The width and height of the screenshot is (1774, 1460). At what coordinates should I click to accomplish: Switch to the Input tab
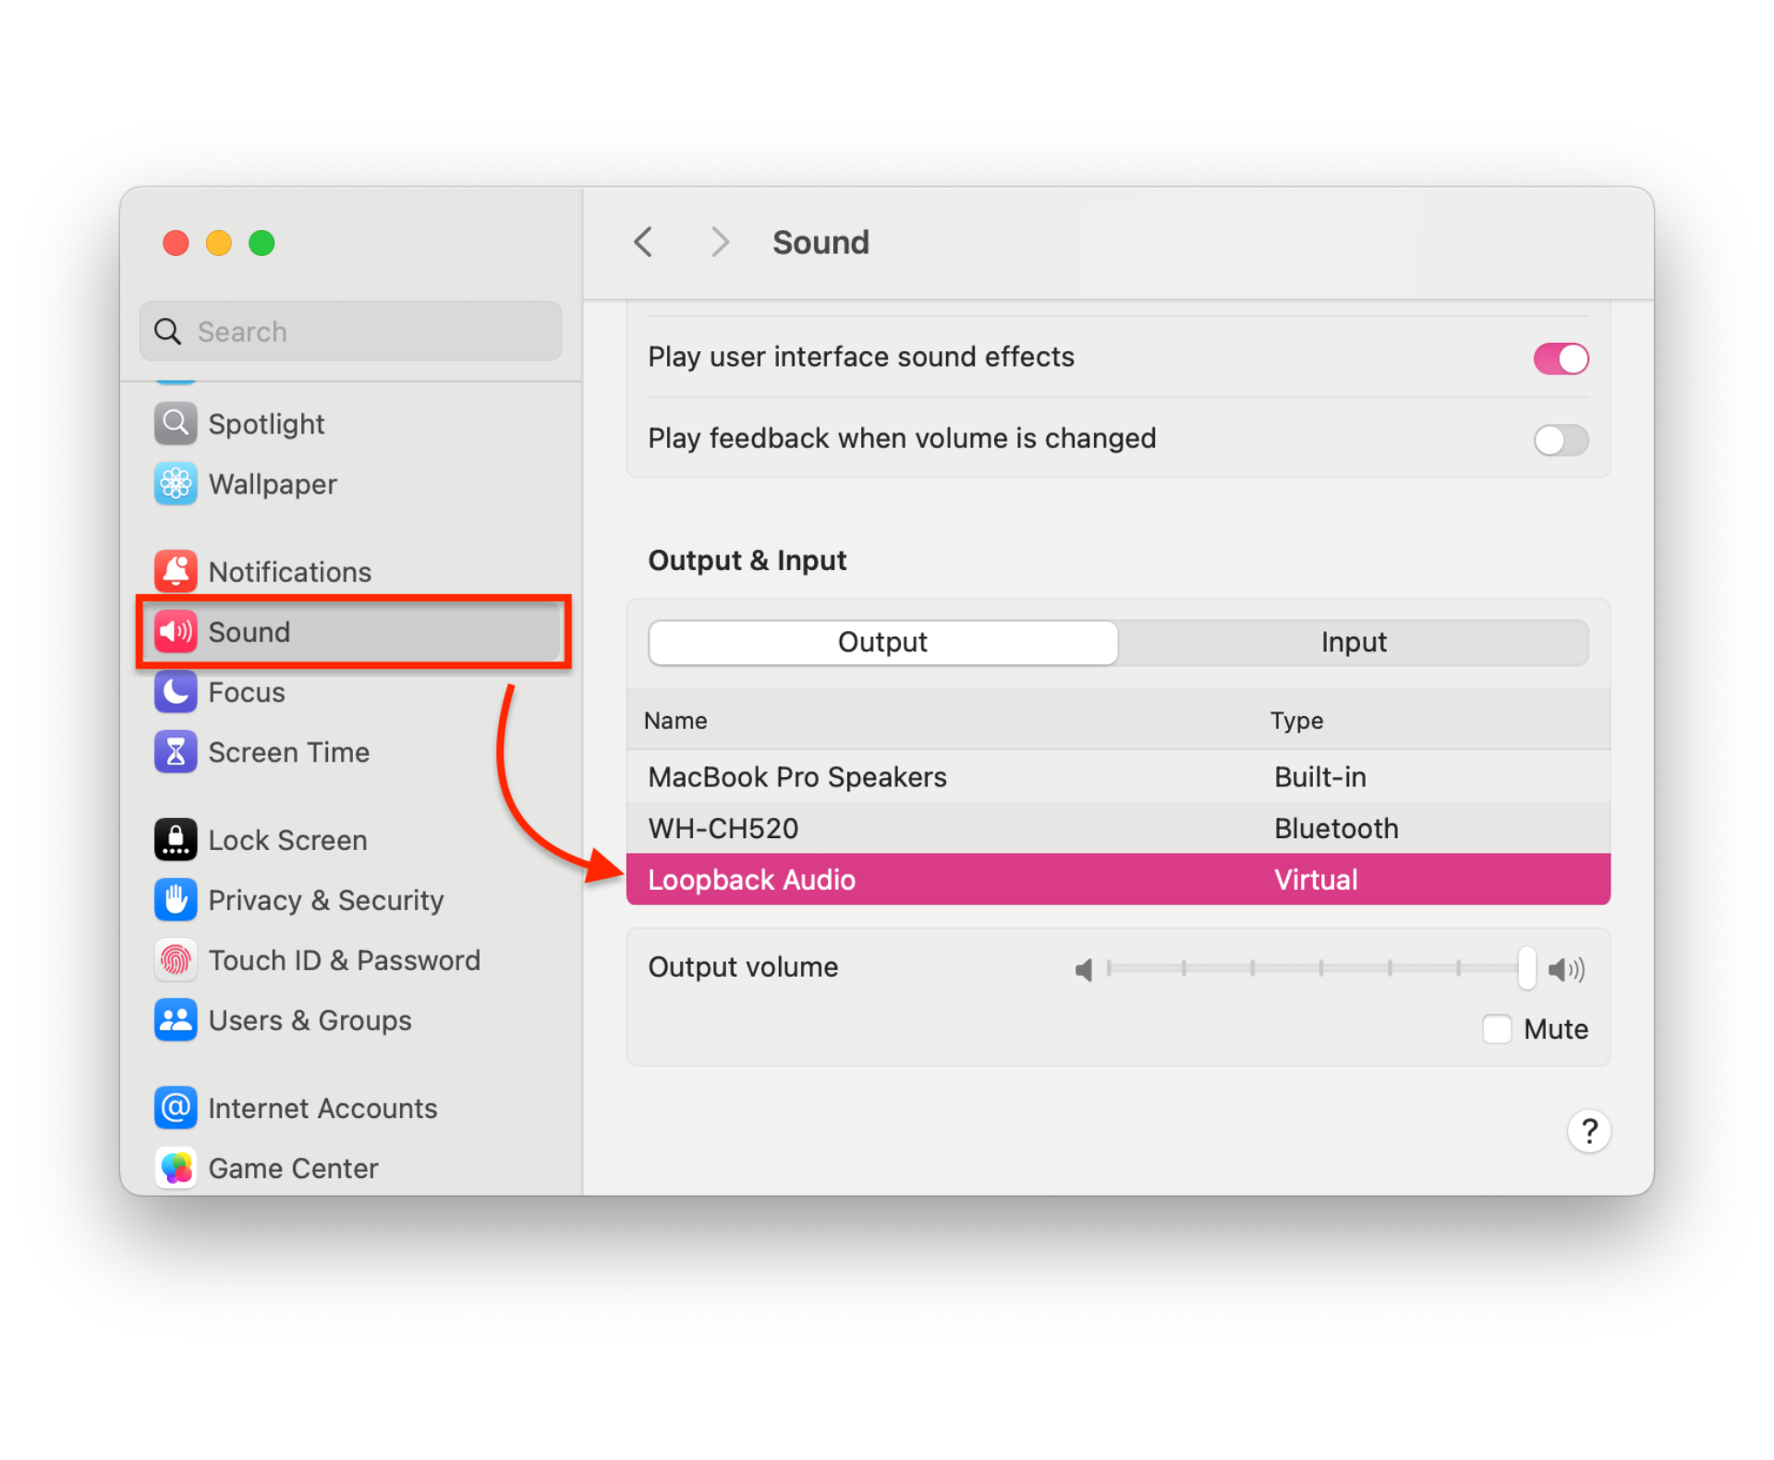click(1354, 642)
